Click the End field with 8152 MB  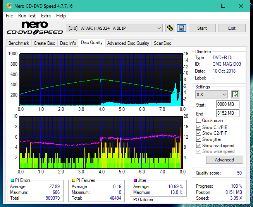(228, 113)
